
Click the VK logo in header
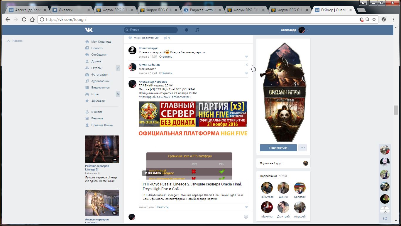coord(89,30)
